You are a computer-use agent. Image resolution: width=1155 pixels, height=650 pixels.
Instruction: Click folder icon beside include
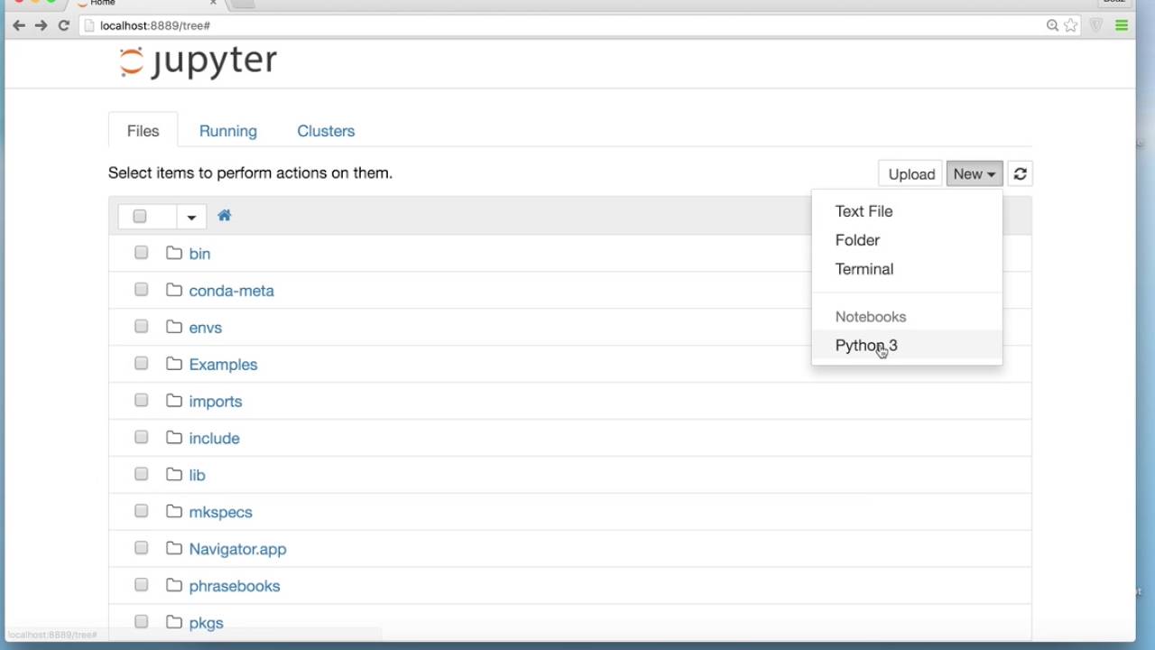174,438
